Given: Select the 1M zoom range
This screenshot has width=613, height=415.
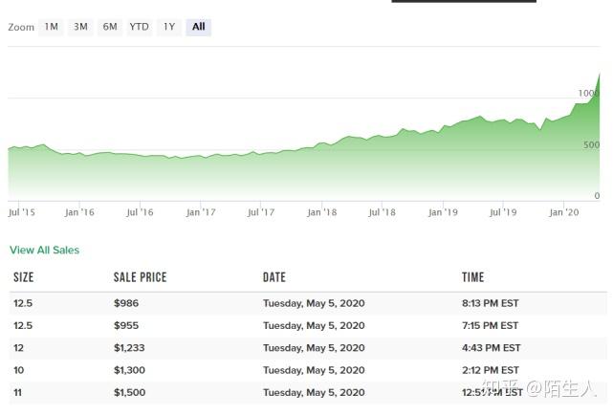Looking at the screenshot, I should click(51, 27).
